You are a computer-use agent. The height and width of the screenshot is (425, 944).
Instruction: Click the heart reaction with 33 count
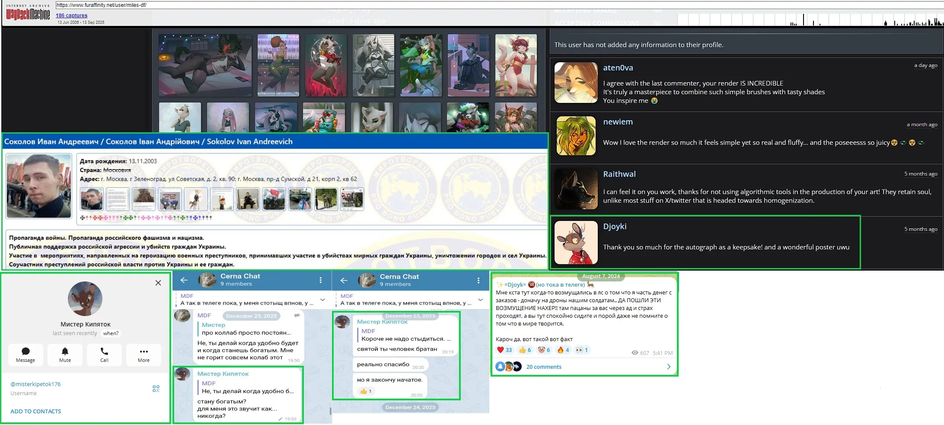(504, 350)
